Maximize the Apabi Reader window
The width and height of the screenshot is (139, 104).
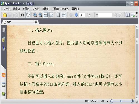[132, 4]
